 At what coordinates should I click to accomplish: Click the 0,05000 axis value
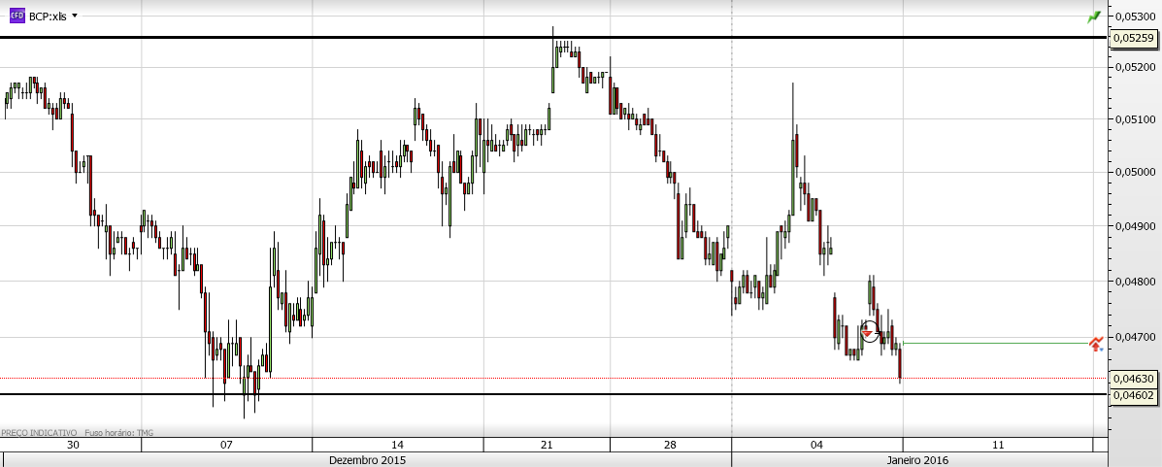[x=1135, y=172]
